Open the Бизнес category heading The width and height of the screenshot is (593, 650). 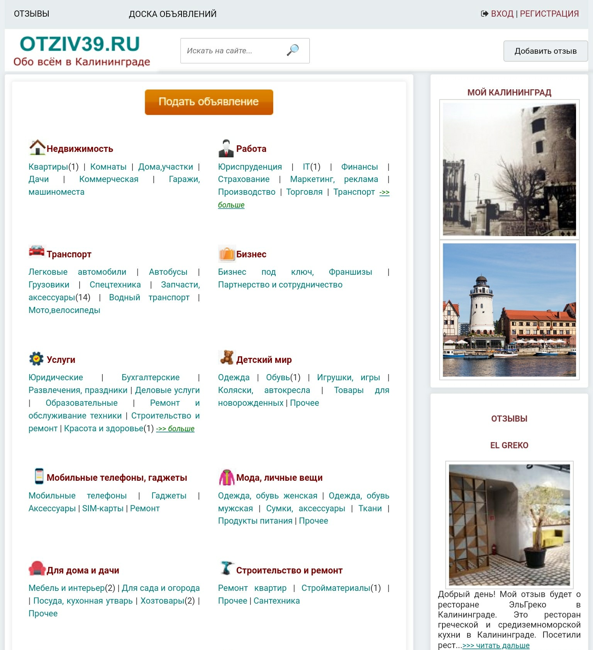[251, 254]
